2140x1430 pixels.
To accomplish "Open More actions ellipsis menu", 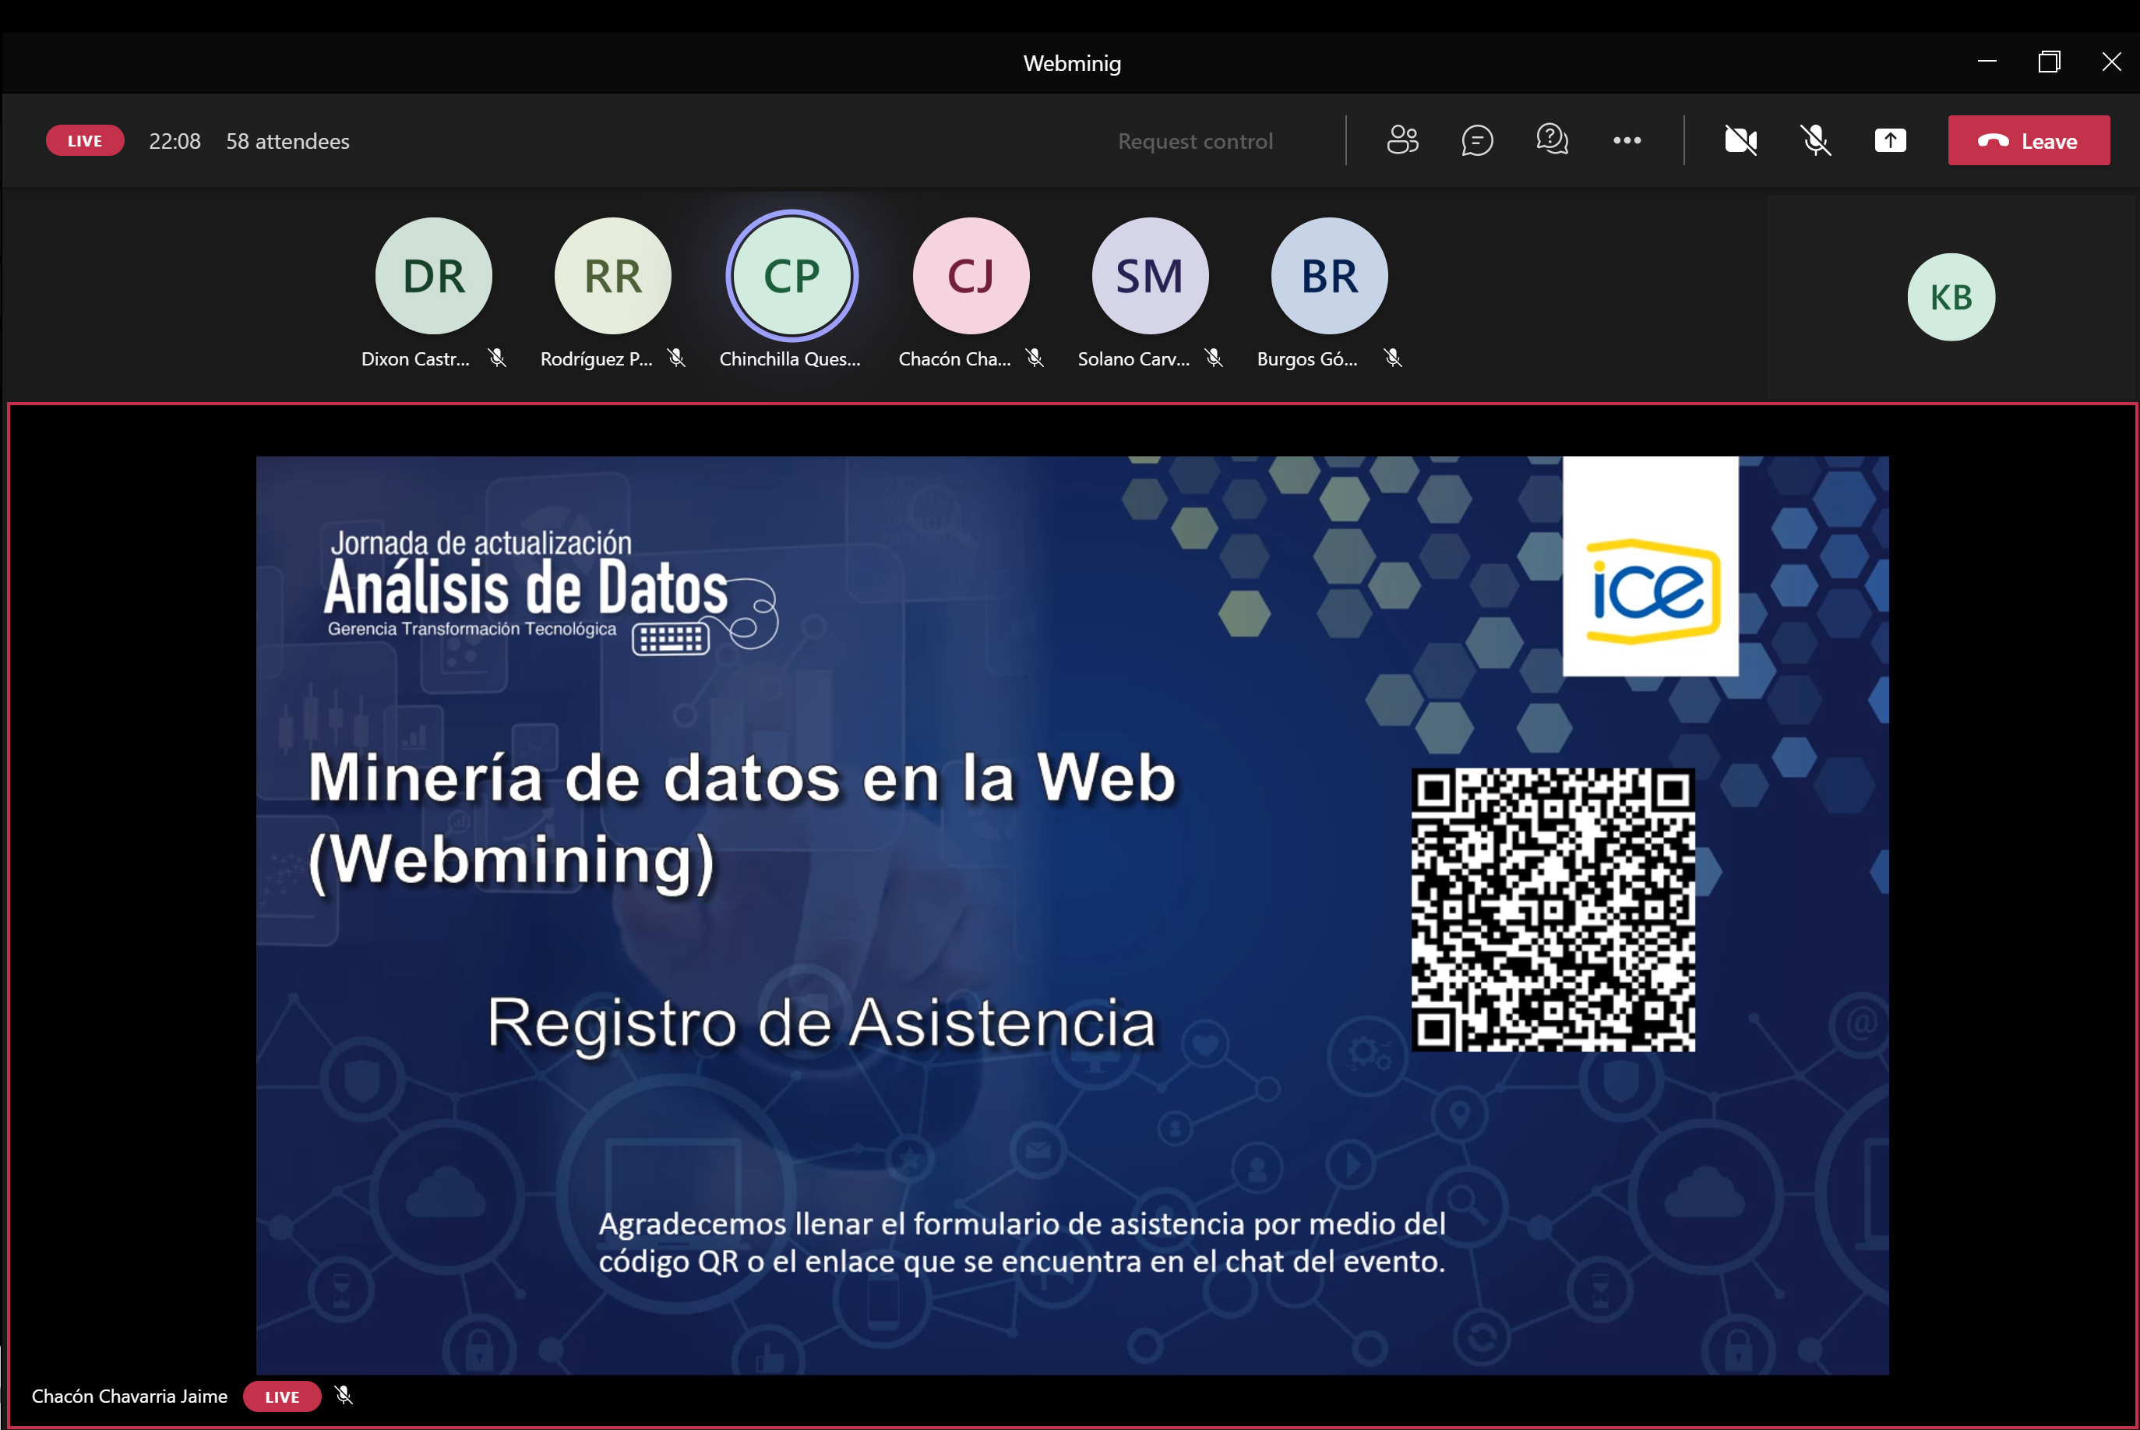I will 1627,140.
